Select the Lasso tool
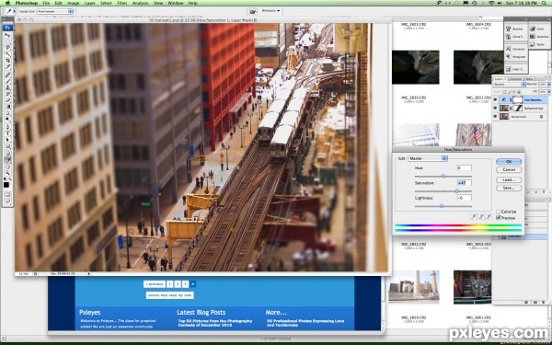The width and height of the screenshot is (552, 345). [x=7, y=47]
